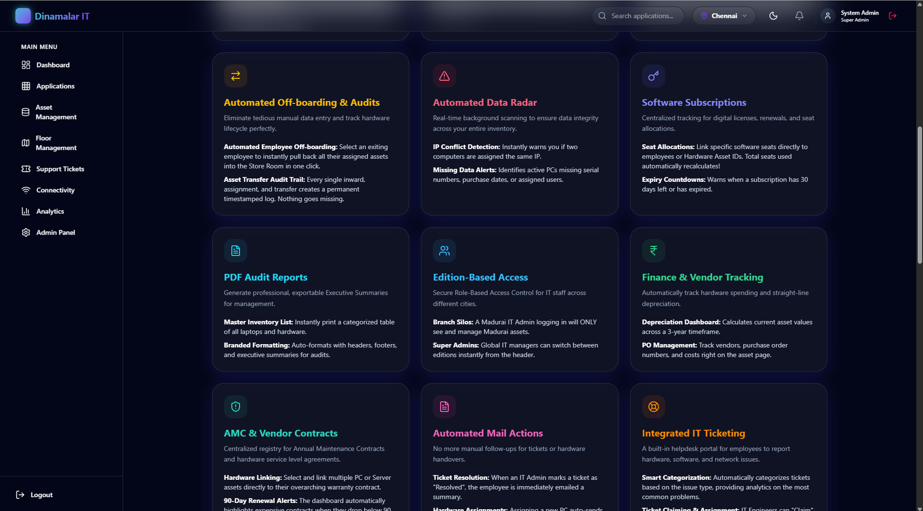The height and width of the screenshot is (511, 923).
Task: Click the Integrated IT Ticketing heading
Action: pos(693,433)
